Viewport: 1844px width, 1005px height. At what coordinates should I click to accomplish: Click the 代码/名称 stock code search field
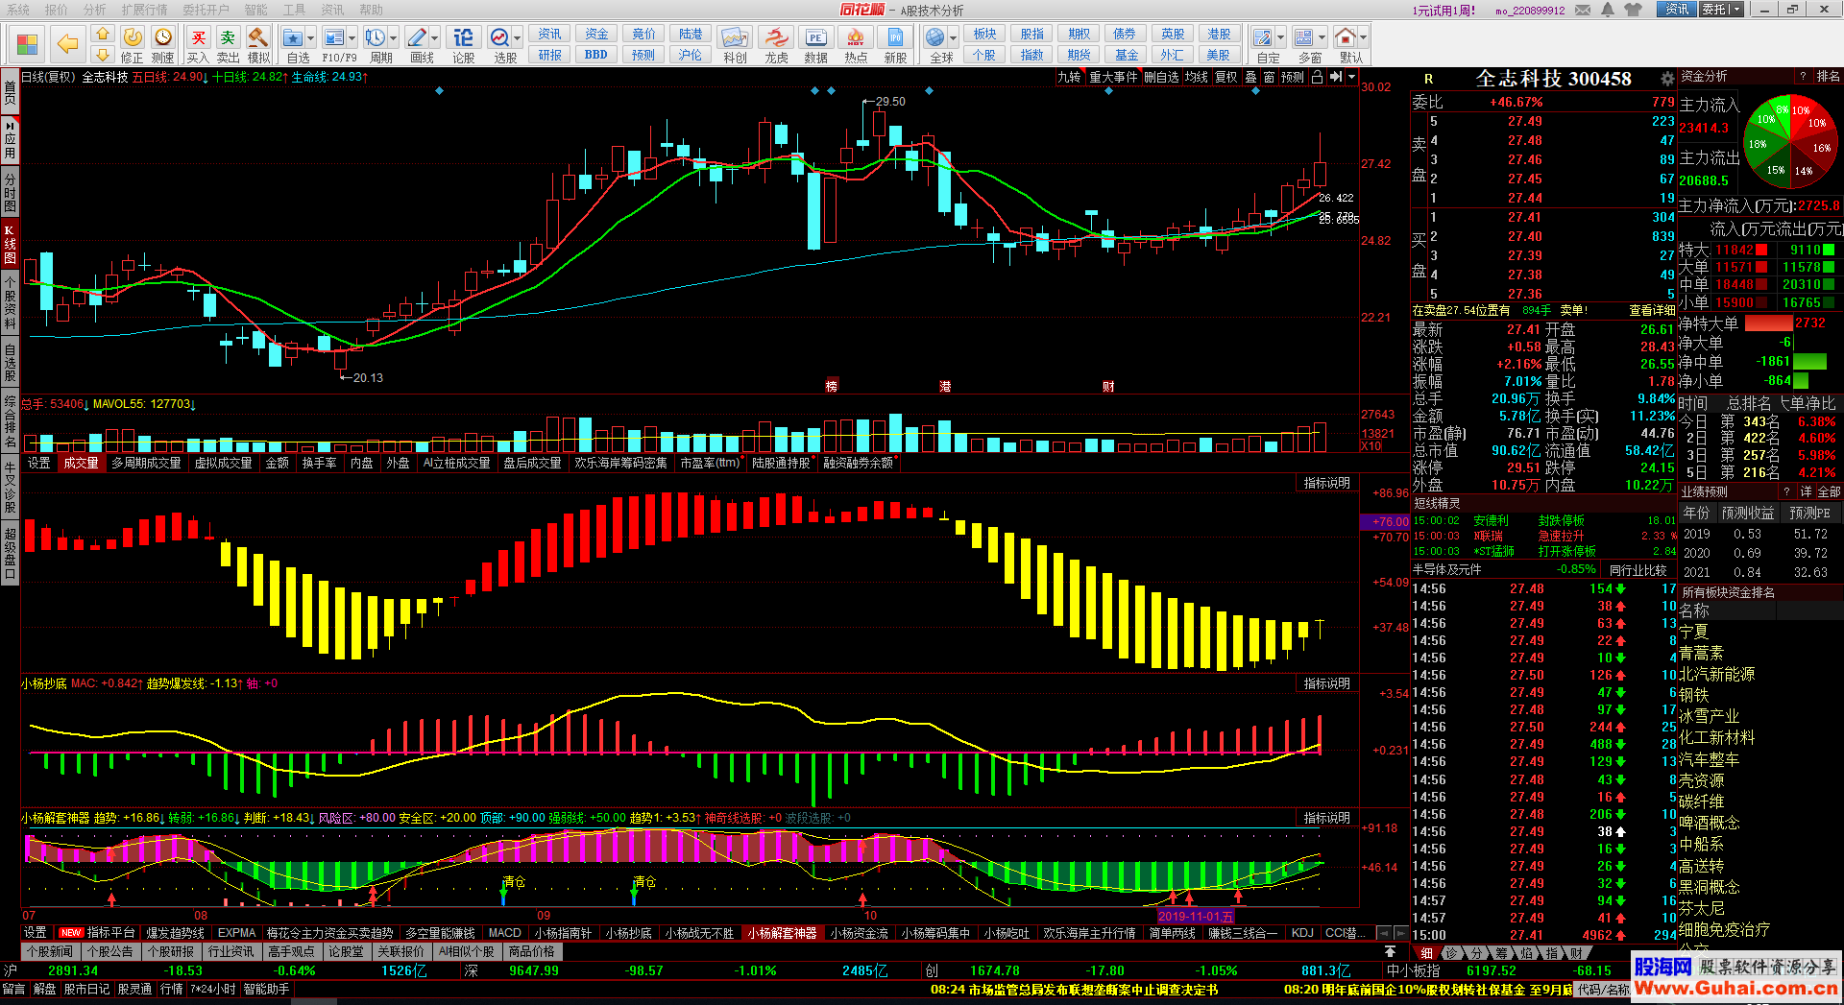pos(1603,990)
